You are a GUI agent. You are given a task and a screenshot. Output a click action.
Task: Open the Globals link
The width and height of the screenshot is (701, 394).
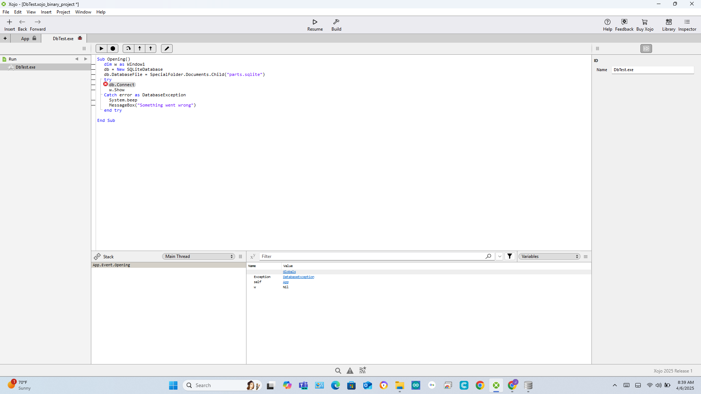[289, 272]
